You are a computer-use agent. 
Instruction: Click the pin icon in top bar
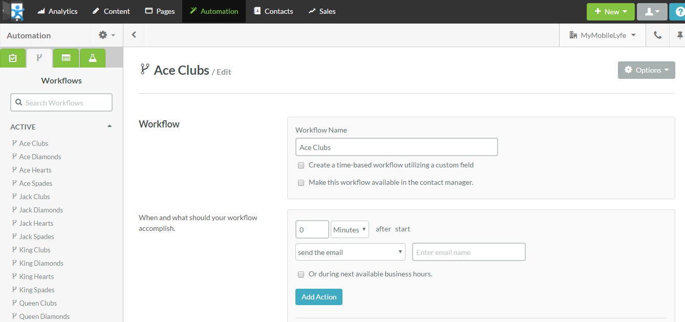679,35
